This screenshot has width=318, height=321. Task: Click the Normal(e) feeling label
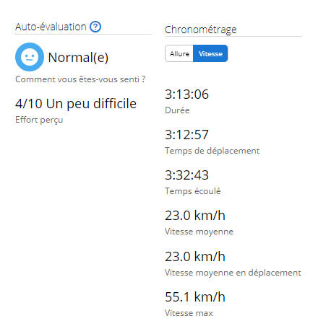(x=78, y=58)
